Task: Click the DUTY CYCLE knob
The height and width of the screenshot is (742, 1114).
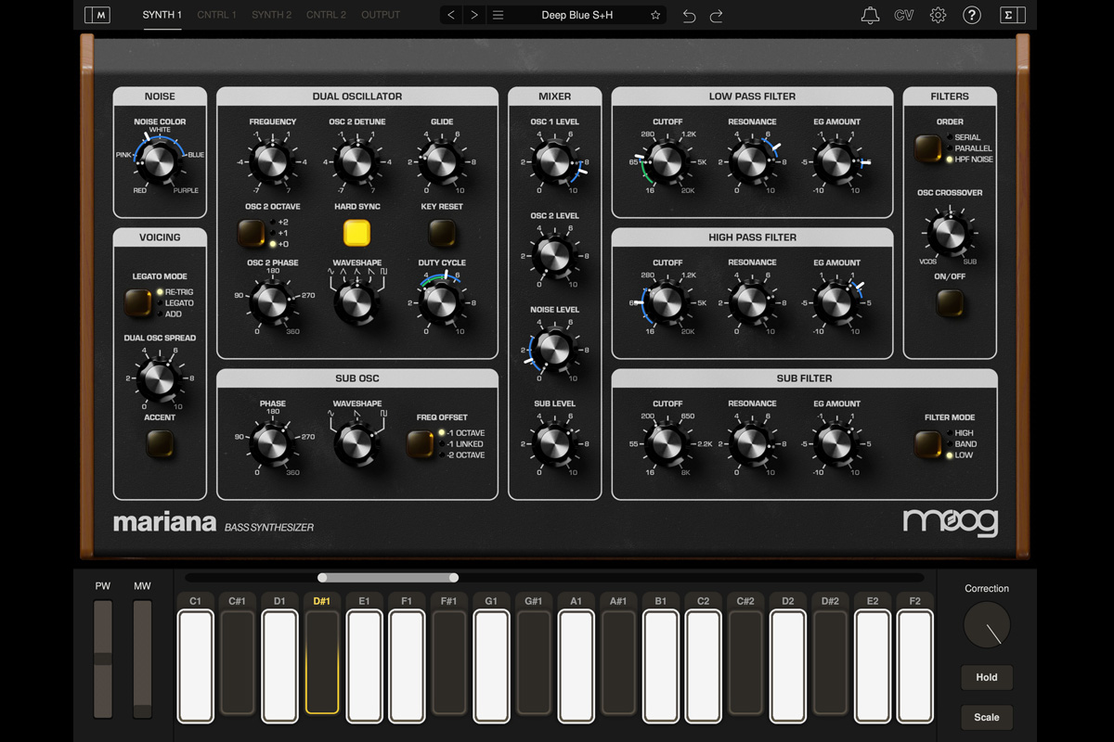Action: pyautogui.click(x=442, y=302)
